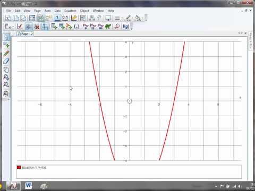Toggle the 0.1 step size button

pyautogui.click(x=65, y=18)
